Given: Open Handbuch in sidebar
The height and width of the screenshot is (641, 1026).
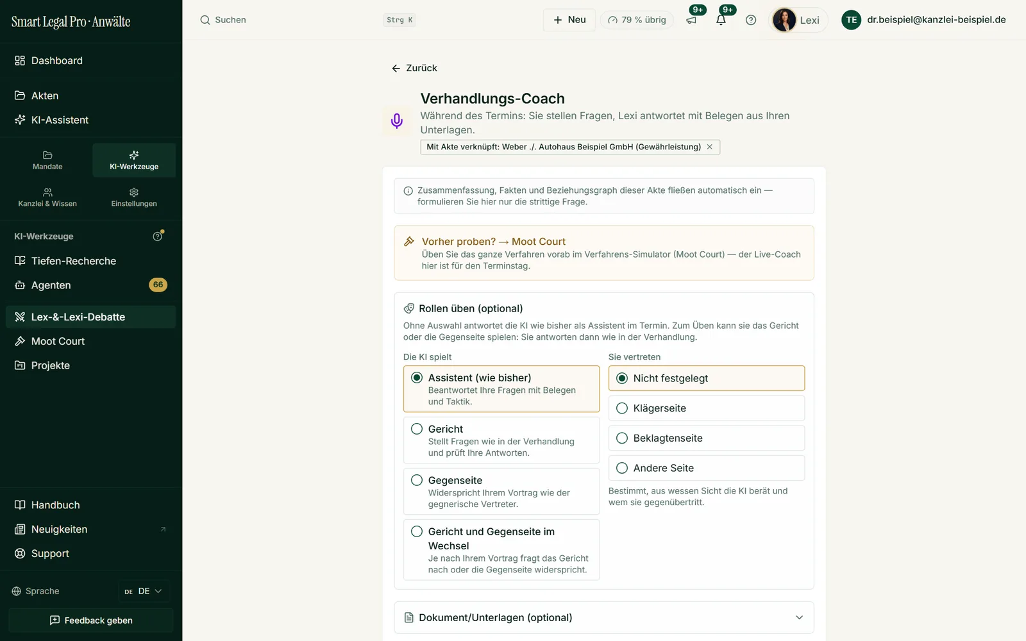Looking at the screenshot, I should [x=91, y=505].
